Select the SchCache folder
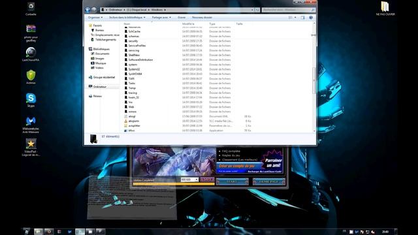 (134, 31)
